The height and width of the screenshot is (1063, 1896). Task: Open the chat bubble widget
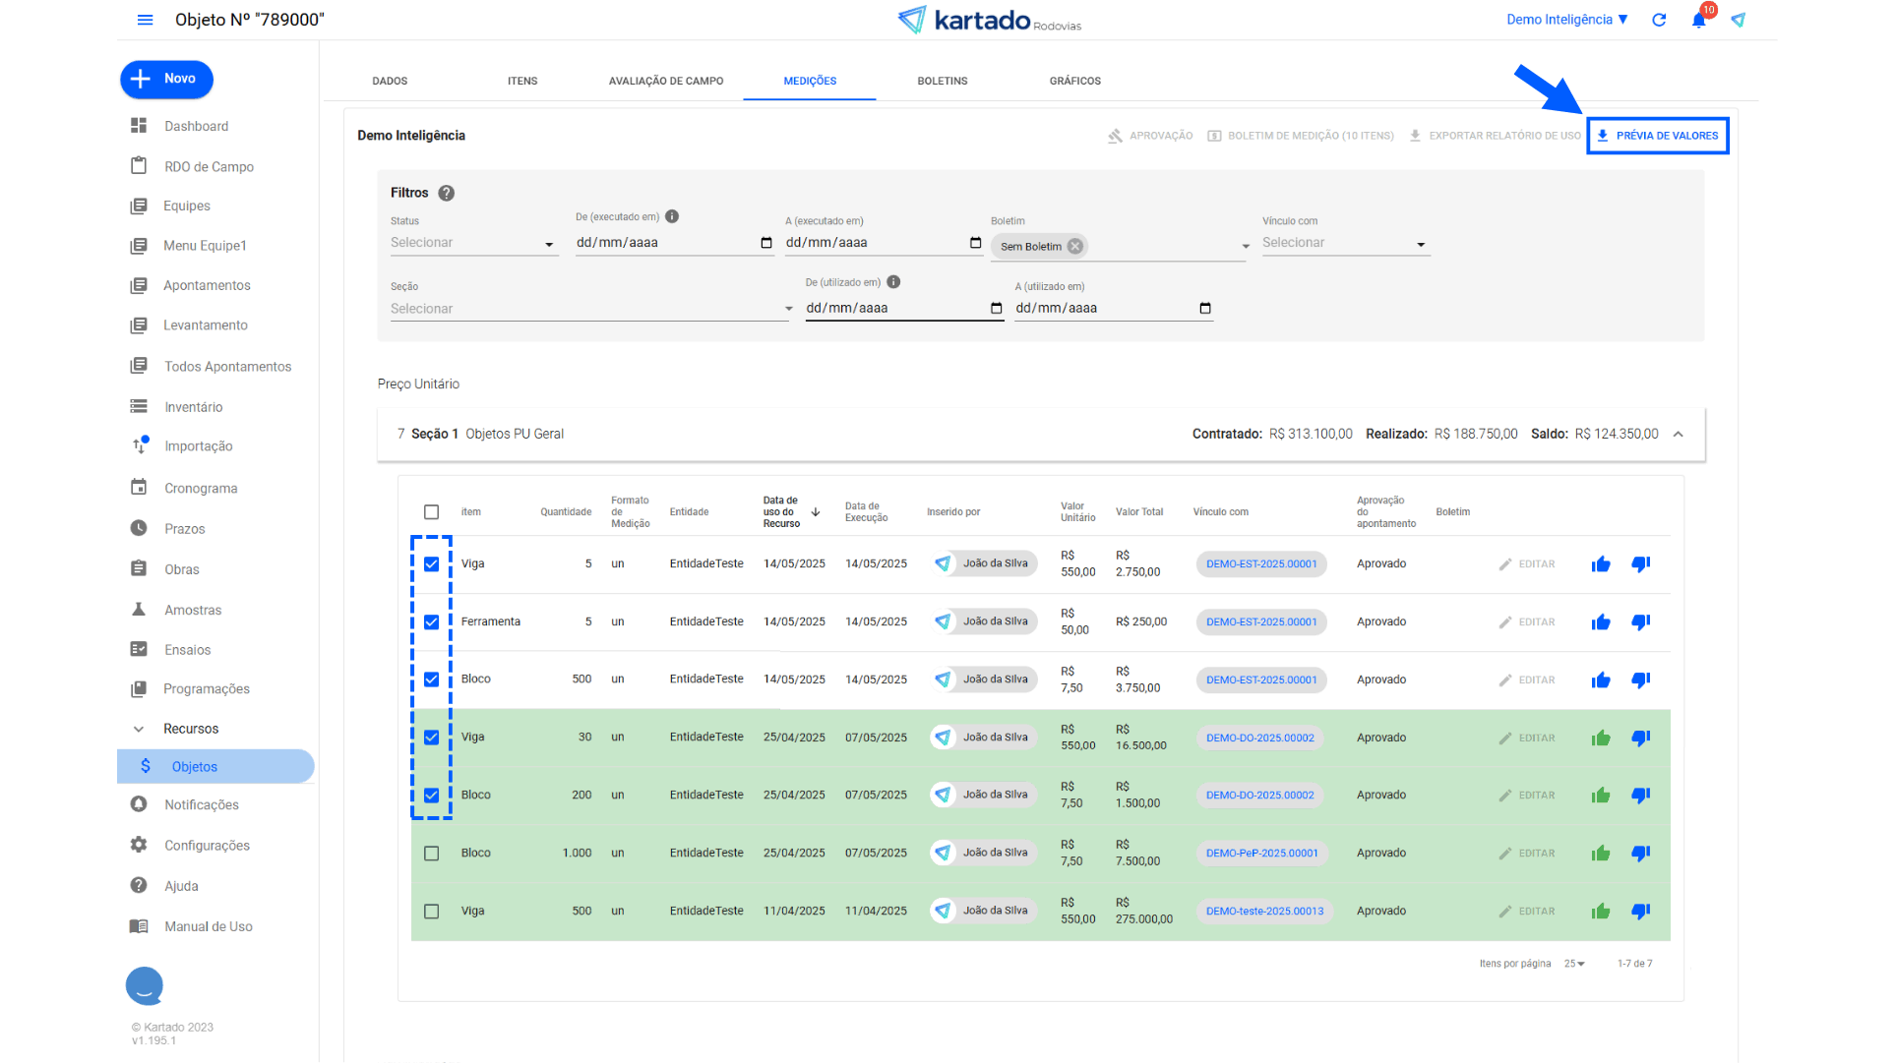pos(145,985)
